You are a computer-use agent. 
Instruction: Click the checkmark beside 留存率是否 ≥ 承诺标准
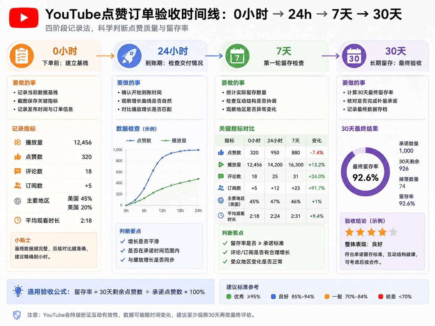225,243
